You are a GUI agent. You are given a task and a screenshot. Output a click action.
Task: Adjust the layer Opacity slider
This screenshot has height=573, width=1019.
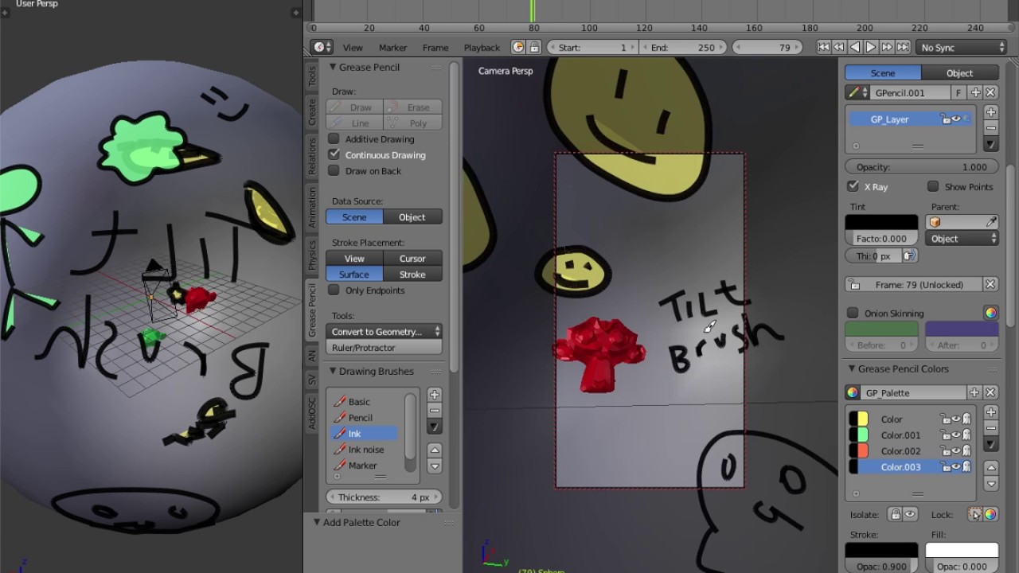(921, 167)
